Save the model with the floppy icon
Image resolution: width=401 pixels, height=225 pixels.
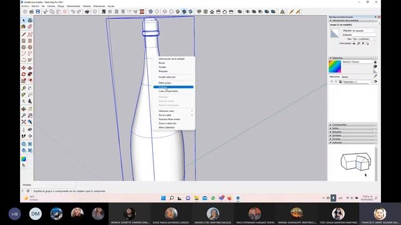[x=38, y=11]
